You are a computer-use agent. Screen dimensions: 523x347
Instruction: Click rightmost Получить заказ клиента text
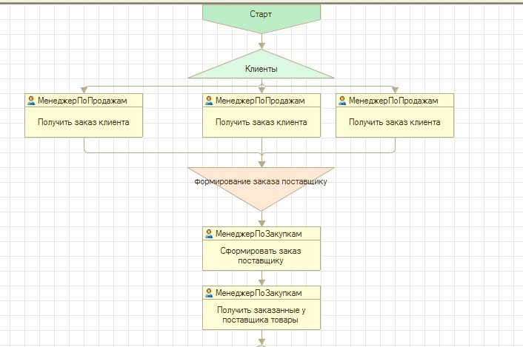coord(395,122)
